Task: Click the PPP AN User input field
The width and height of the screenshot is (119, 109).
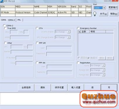Action: pyautogui.click(x=59, y=67)
